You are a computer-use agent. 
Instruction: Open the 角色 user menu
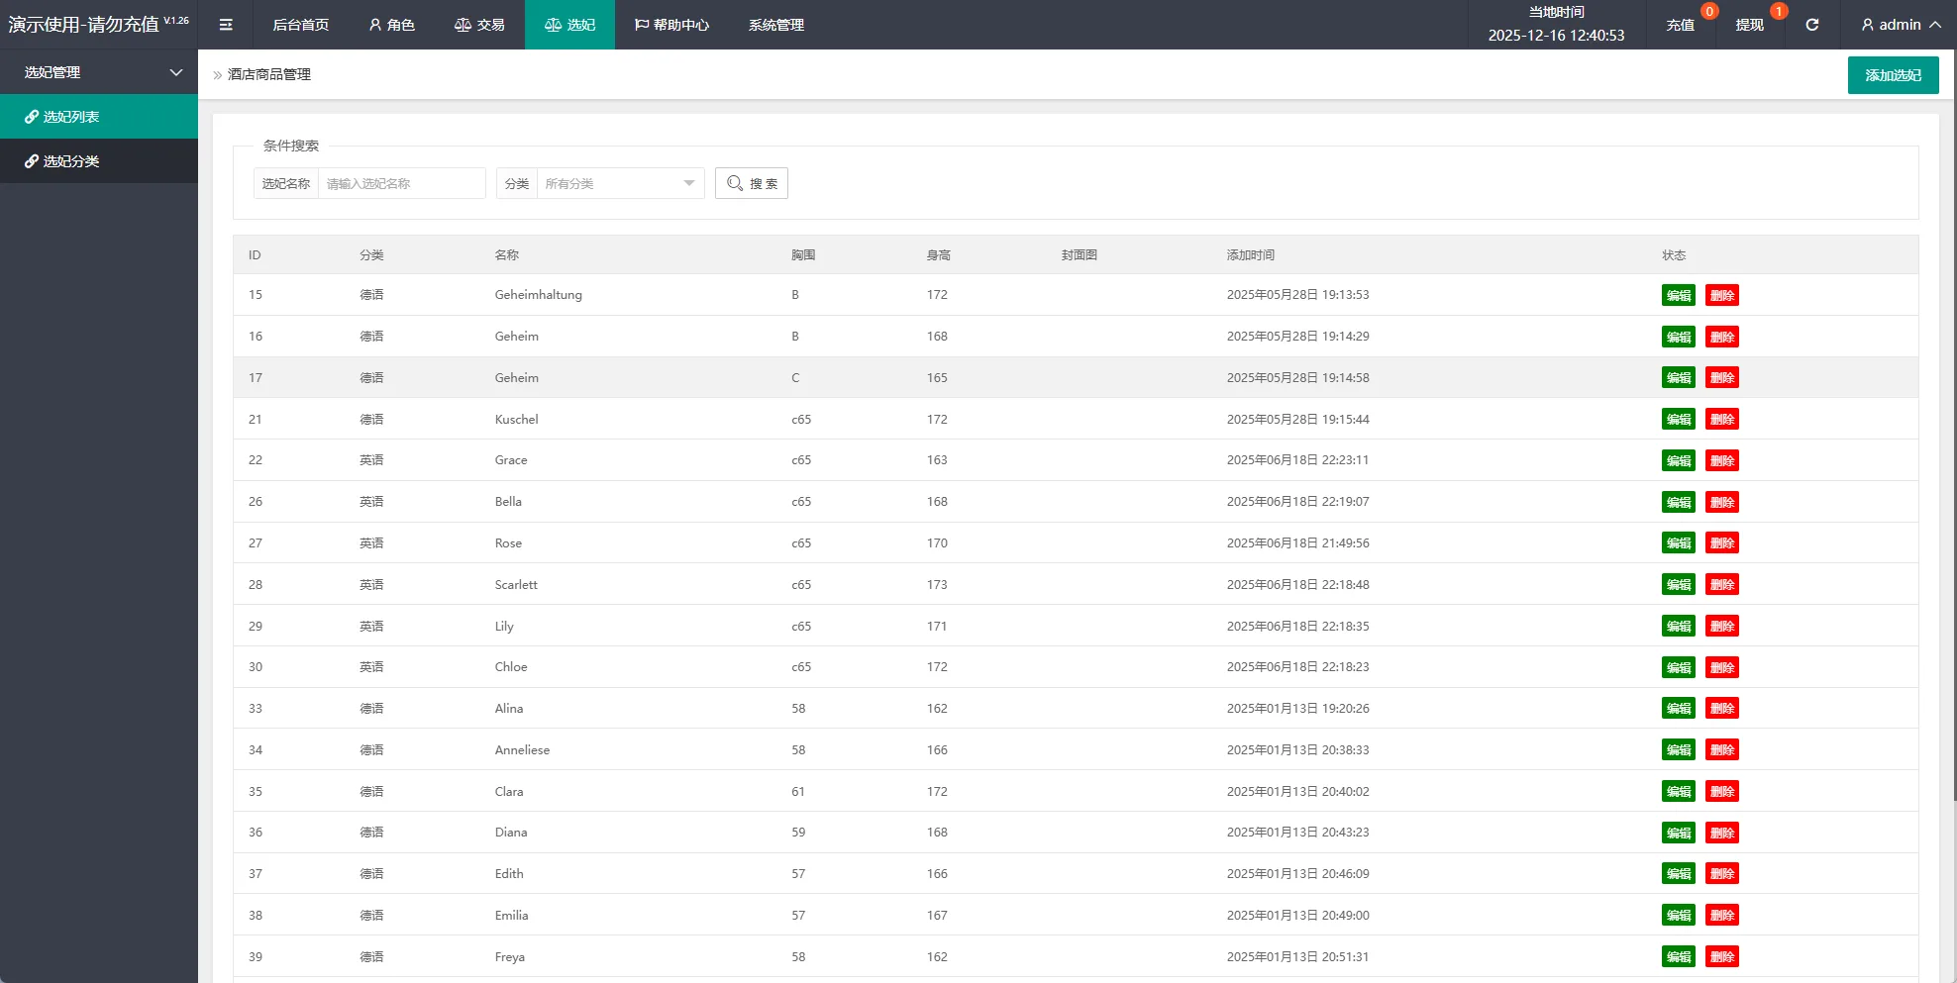391,25
